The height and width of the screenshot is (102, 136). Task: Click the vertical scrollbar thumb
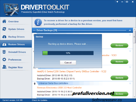click(x=134, y=37)
